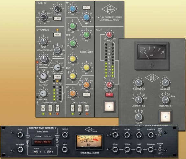Flip the COLOR A/B switch
This screenshot has height=159, width=186.
click(49, 152)
